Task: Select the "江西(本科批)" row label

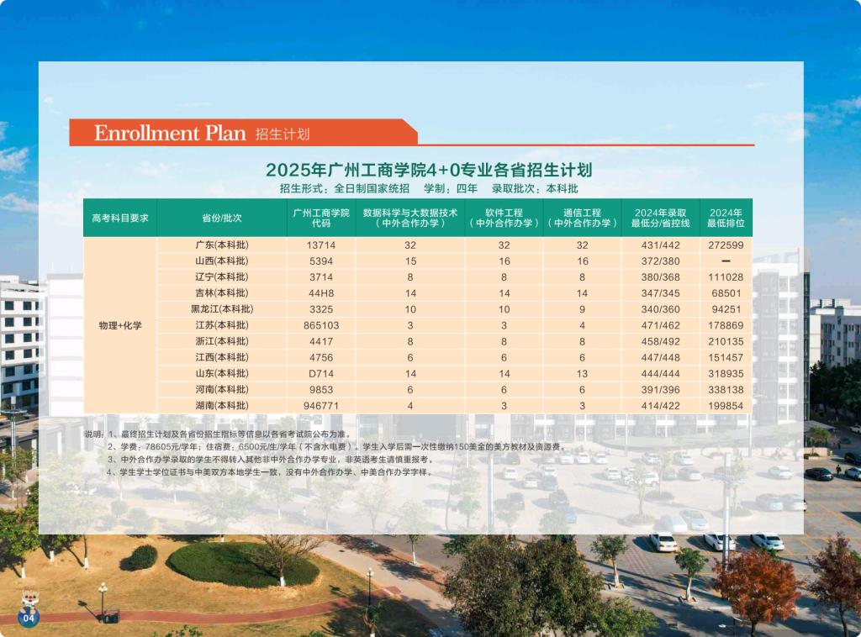Action: tap(222, 357)
